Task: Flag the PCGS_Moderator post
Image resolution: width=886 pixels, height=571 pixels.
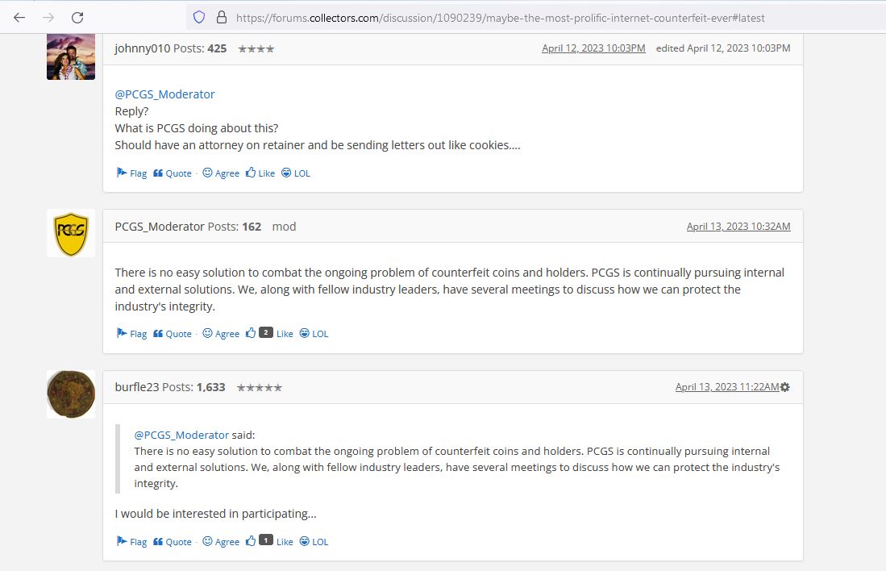Action: [x=131, y=334]
